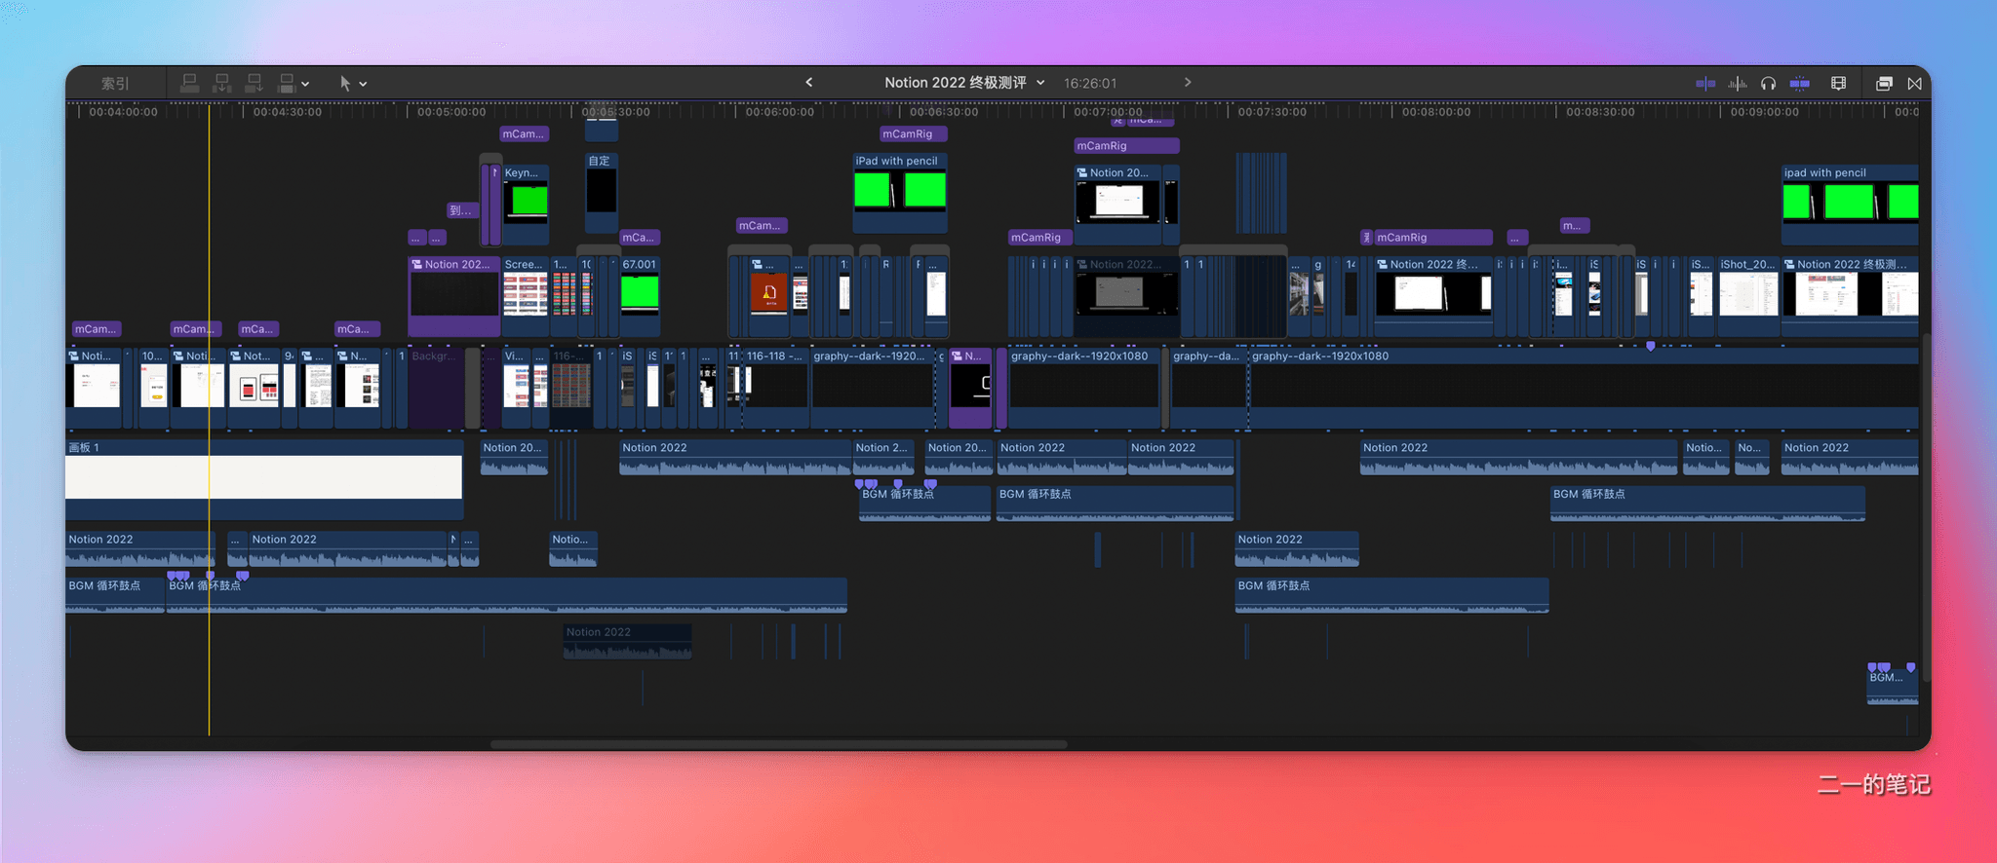1997x863 pixels.
Task: Click the purple marker above the long graphy clip
Action: [x=1650, y=346]
